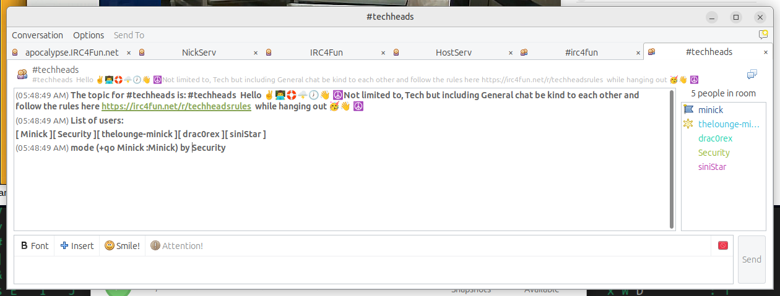780x296 pixels.
Task: Click the gold star icon beside thelounge-minick
Action: 688,124
